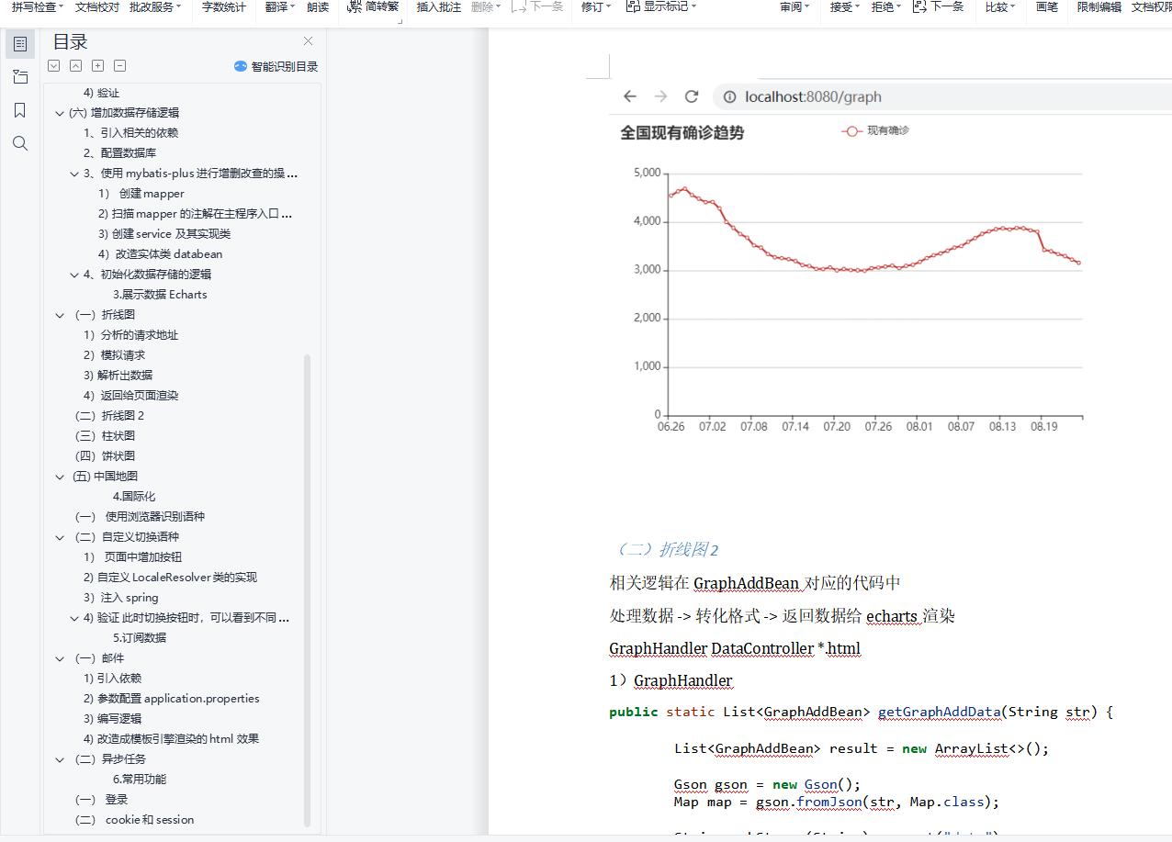Open the 修订 dropdown
This screenshot has height=842, width=1172.
[x=597, y=6]
